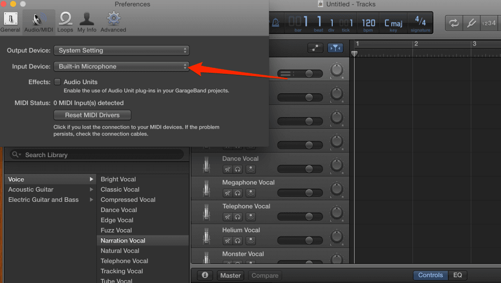Enable input monitoring on Megaphone Vocal track

[251, 193]
